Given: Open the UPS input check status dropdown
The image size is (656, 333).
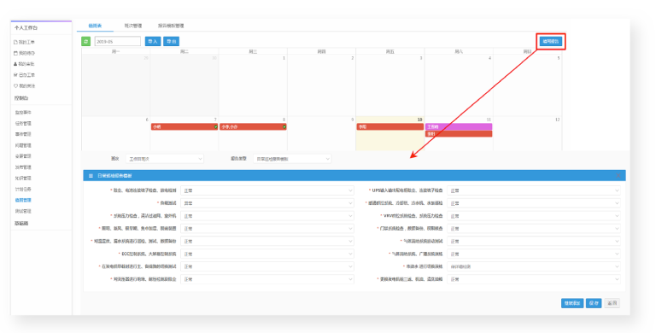Looking at the screenshot, I should pos(533,190).
